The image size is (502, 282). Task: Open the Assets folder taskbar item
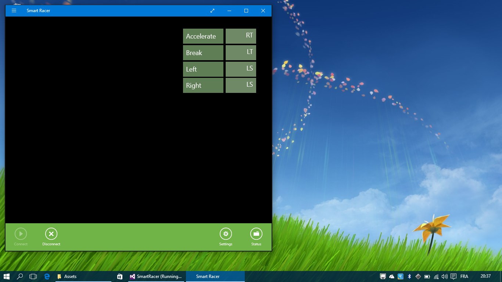(x=83, y=276)
